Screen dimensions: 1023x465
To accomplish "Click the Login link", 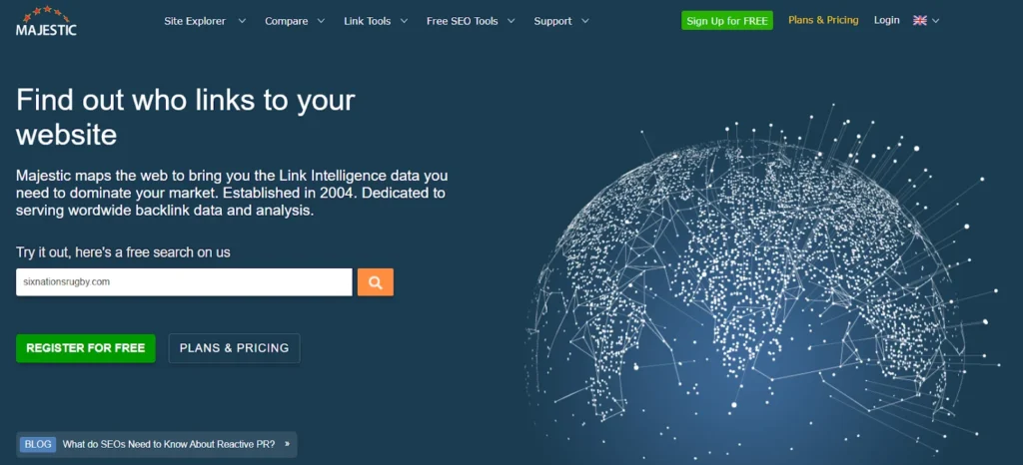I will (886, 21).
